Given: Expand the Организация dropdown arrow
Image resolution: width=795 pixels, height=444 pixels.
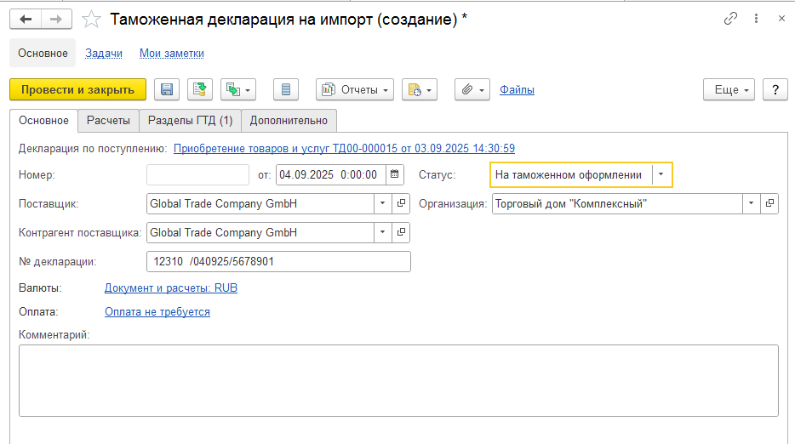Looking at the screenshot, I should pos(751,204).
